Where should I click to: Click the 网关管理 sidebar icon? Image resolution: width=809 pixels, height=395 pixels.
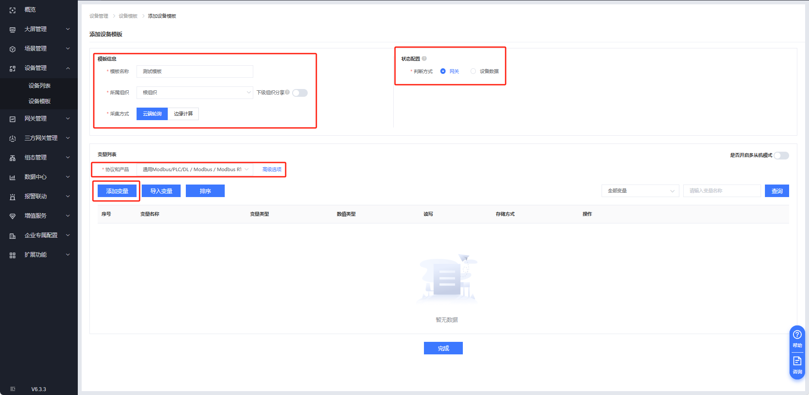13,119
